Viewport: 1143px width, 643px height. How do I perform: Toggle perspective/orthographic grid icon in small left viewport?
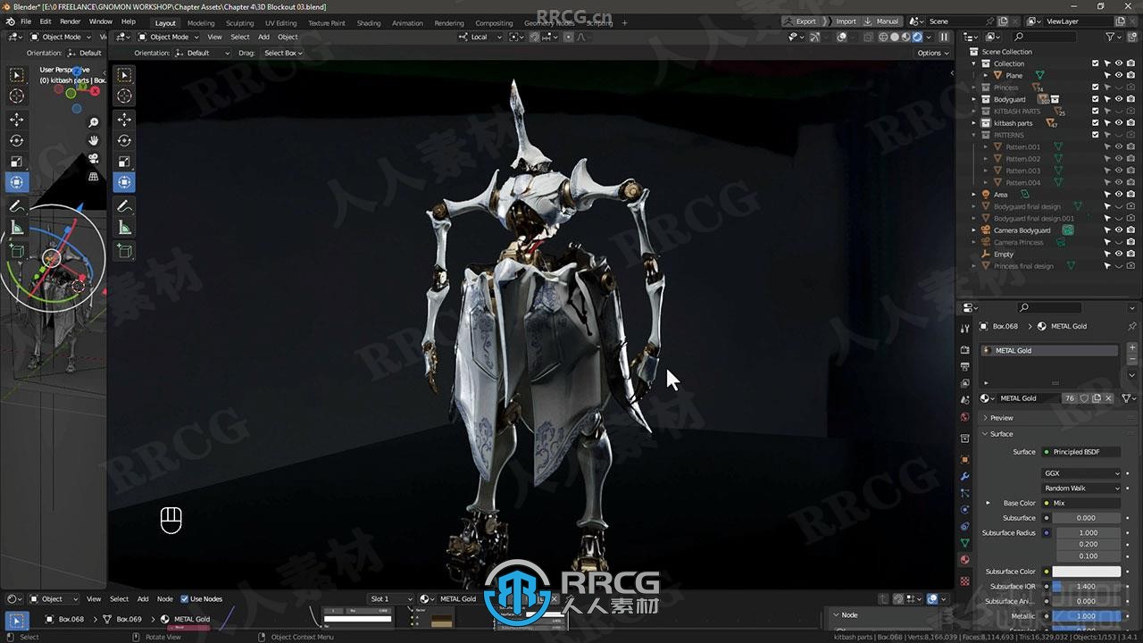(93, 177)
